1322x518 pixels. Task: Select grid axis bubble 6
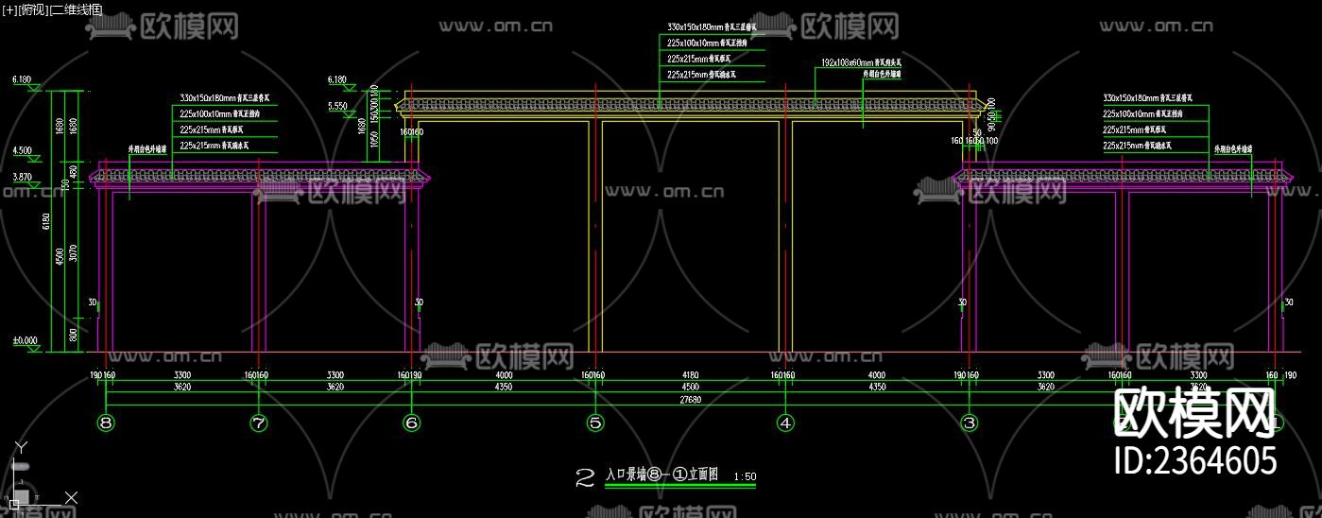pyautogui.click(x=411, y=423)
